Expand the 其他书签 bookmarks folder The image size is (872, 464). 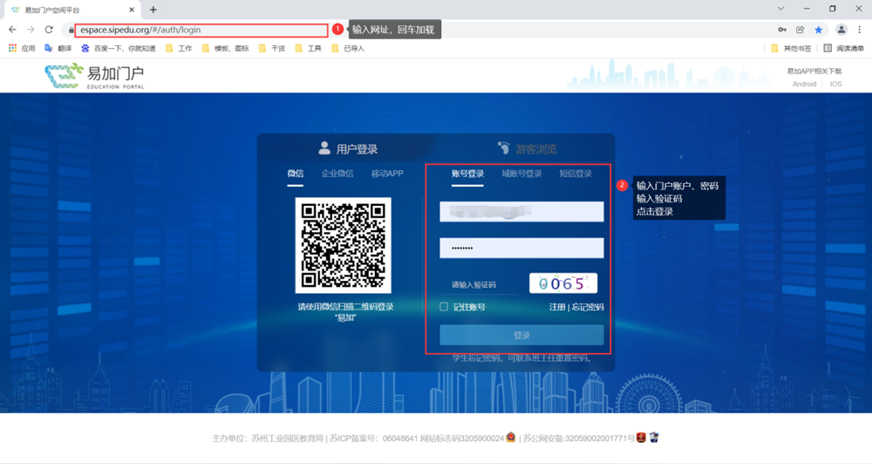point(792,49)
